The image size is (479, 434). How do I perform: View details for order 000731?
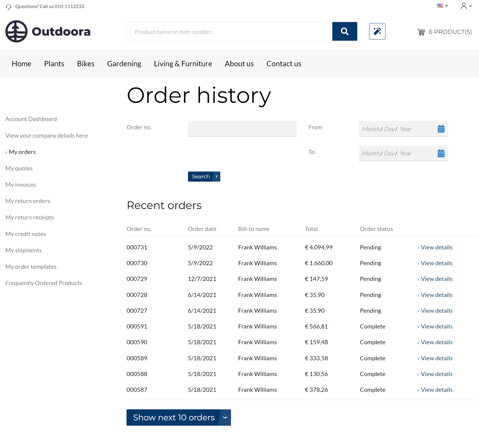pyautogui.click(x=436, y=247)
